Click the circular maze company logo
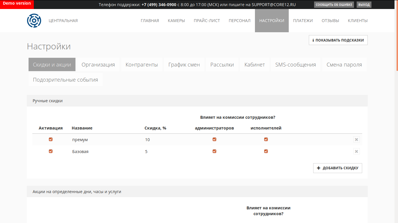The height and width of the screenshot is (223, 398). (x=34, y=21)
